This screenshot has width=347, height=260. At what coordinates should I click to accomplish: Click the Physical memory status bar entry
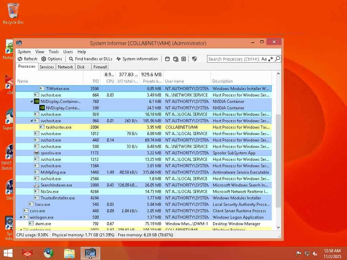(x=83, y=235)
